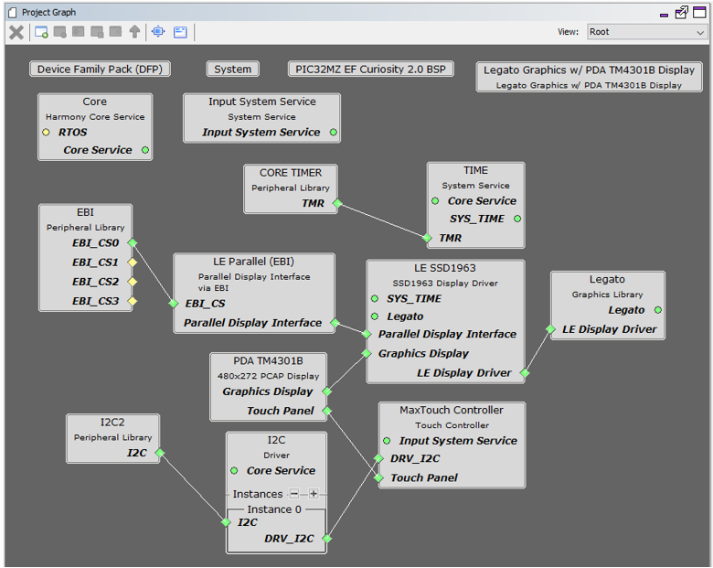
Task: Select the Device Family Pack (DFP) component
Action: [100, 70]
